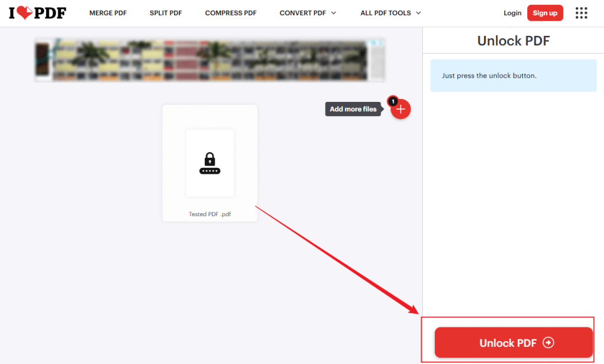Click the file count badge showing 1
Screen dimensions: 604x364
(393, 101)
